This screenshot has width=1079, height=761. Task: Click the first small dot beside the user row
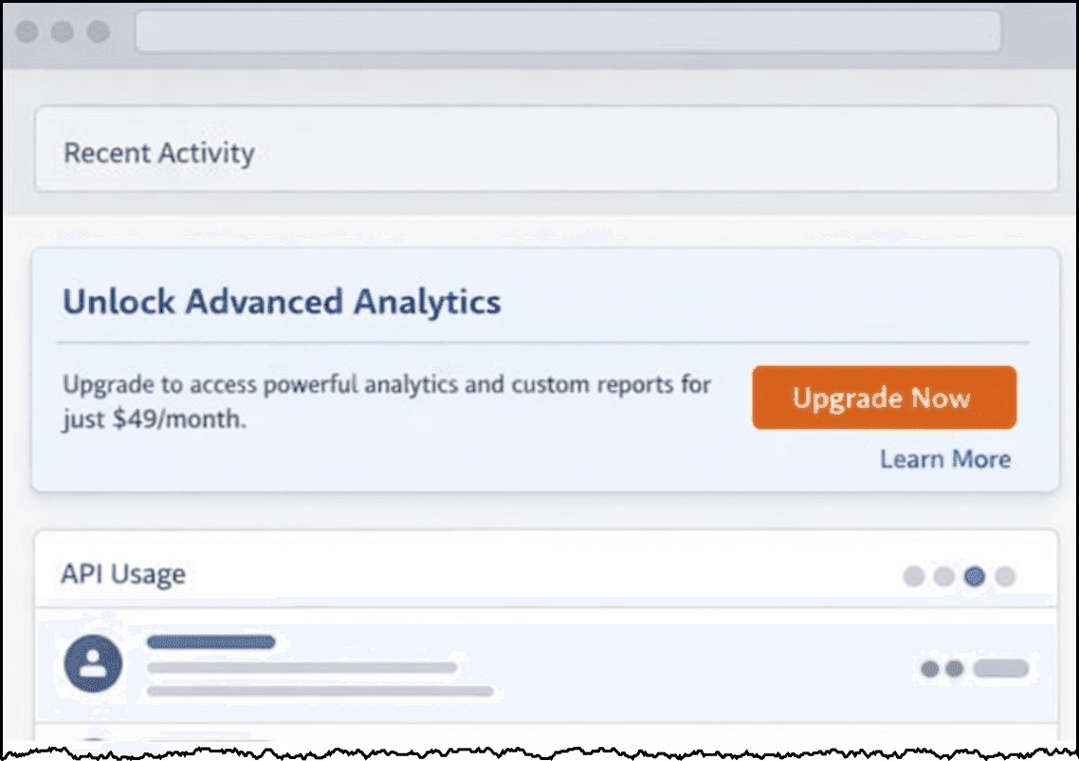click(x=929, y=669)
